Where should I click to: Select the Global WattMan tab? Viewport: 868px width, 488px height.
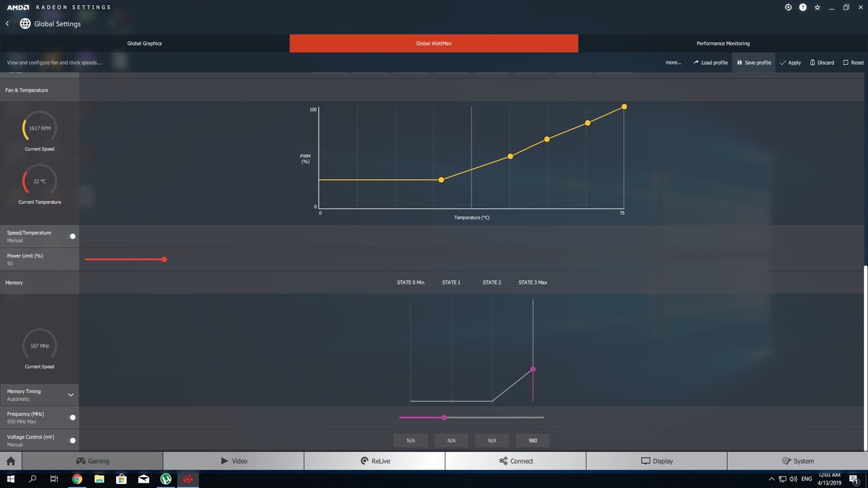[434, 43]
